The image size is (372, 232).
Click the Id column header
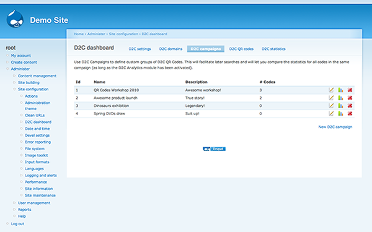click(78, 82)
